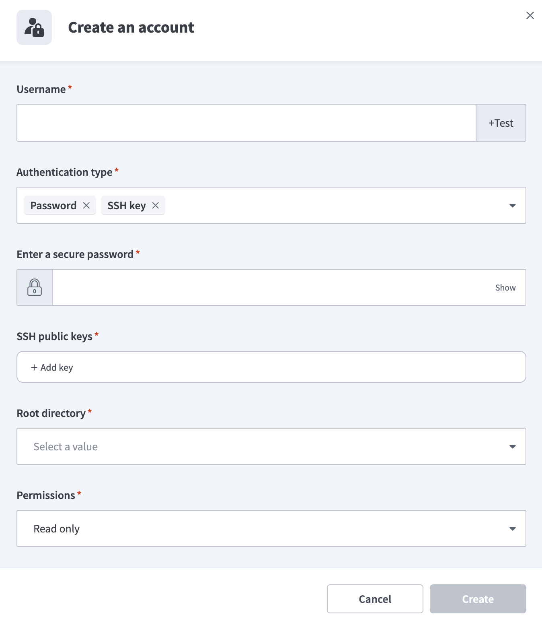Select the Create an account title
Image resolution: width=542 pixels, height=623 pixels.
131,27
